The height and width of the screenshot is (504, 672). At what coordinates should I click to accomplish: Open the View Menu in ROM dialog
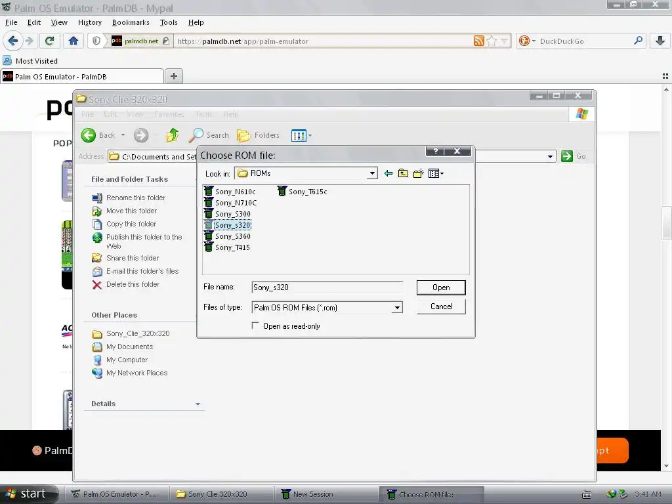(436, 173)
